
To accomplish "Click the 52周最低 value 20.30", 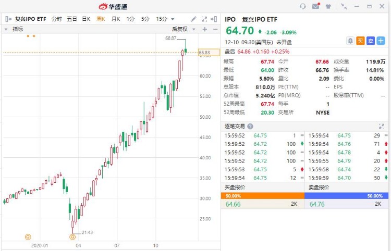I will tap(267, 112).
